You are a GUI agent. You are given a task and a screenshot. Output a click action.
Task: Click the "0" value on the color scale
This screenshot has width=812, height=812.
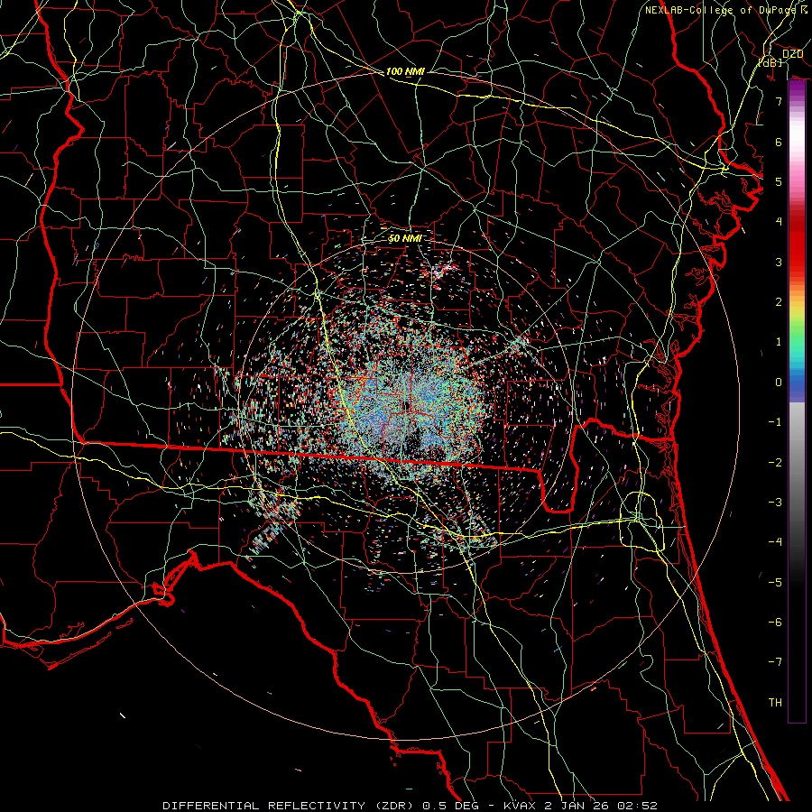779,383
